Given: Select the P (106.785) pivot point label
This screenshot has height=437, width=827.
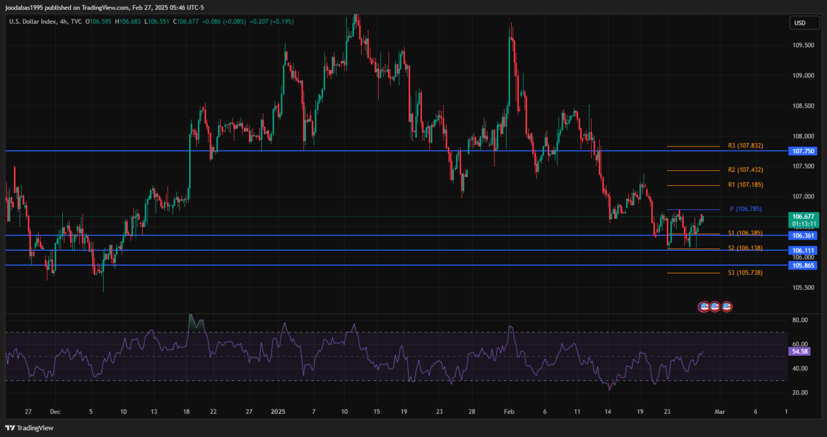Looking at the screenshot, I should (x=745, y=209).
